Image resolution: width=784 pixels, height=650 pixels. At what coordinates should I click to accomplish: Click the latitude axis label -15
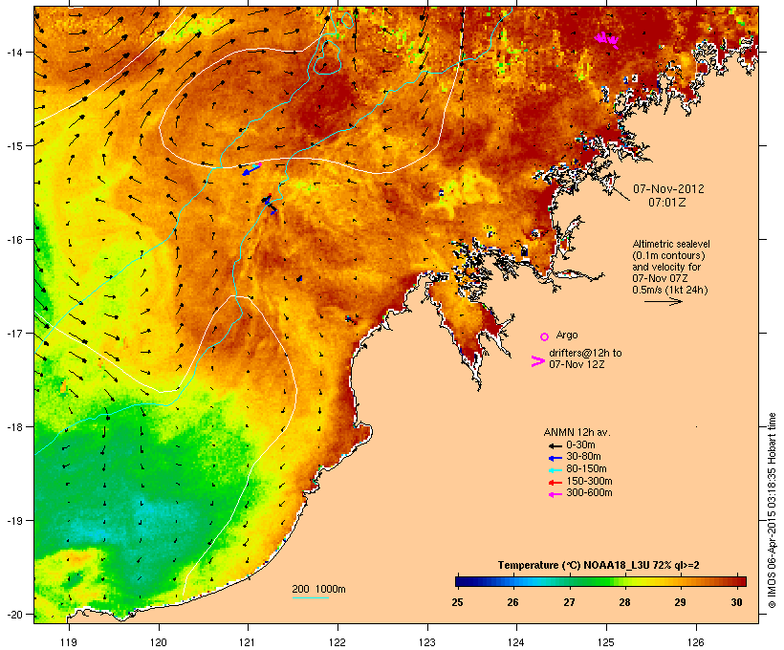pos(13,146)
